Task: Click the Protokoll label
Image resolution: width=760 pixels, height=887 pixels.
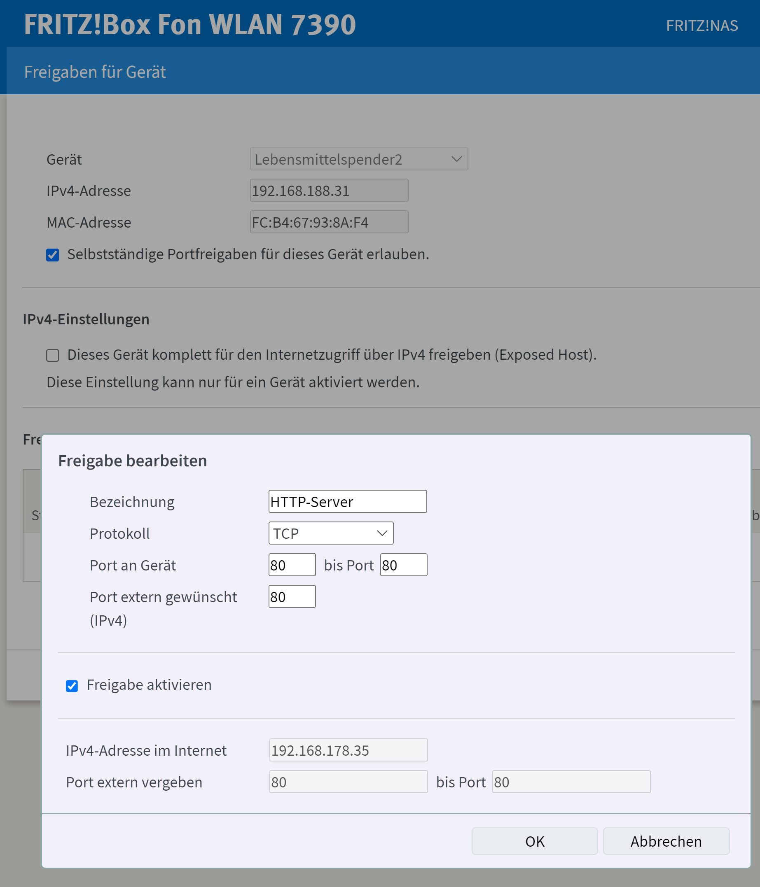Action: (x=119, y=533)
